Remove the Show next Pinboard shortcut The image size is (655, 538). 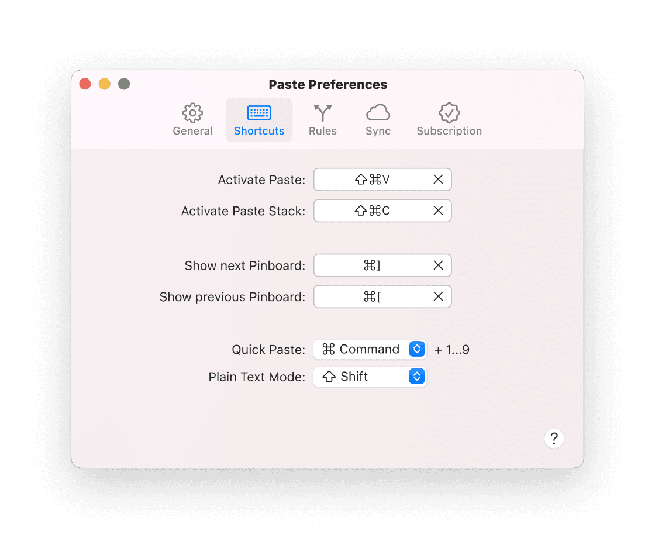[438, 265]
